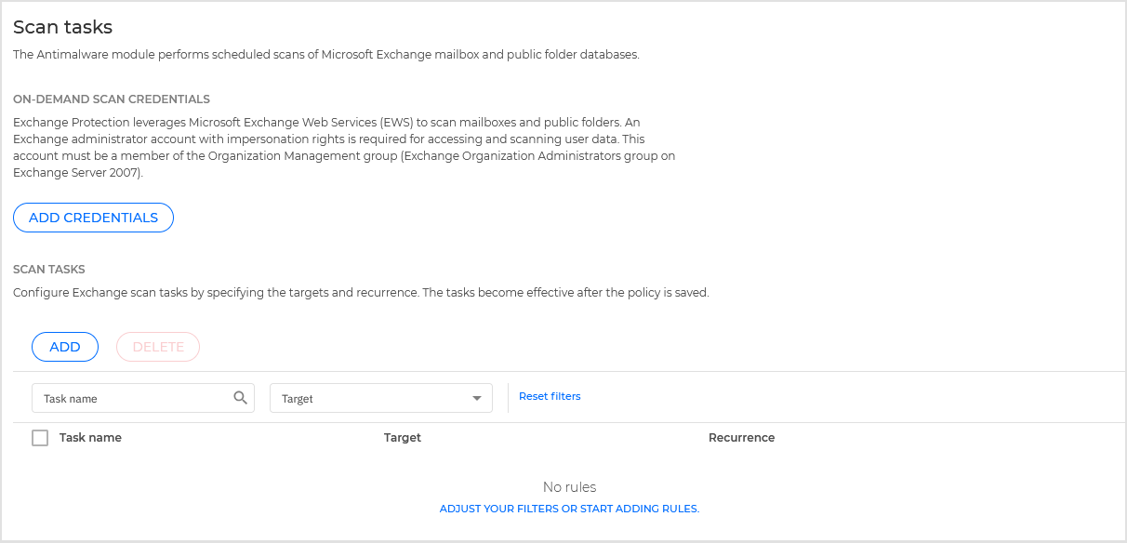Image resolution: width=1127 pixels, height=543 pixels.
Task: Click the SCAN TASKS section label
Action: (48, 269)
